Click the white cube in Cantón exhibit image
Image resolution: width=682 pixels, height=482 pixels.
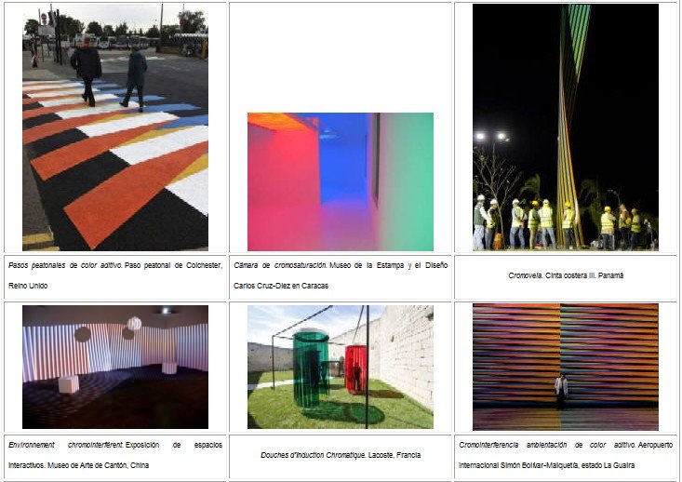[69, 384]
